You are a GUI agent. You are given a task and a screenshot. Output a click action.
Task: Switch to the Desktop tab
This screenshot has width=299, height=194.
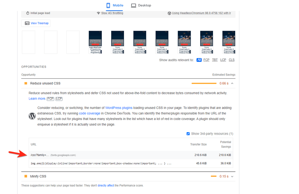[x=141, y=5]
